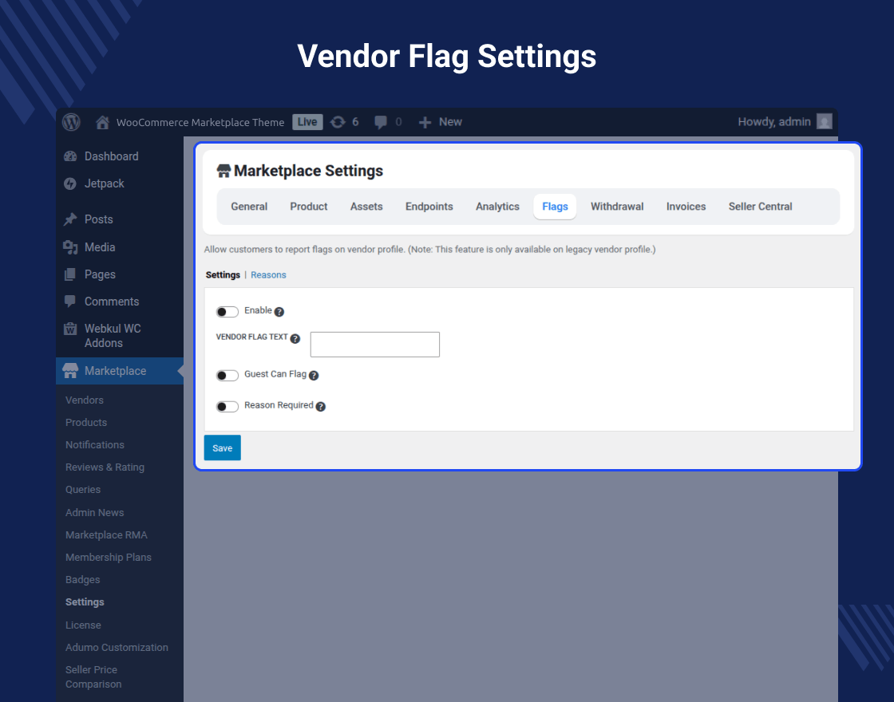Click the help icon next to Vendor Flag Text
The width and height of the screenshot is (894, 702).
click(x=295, y=339)
